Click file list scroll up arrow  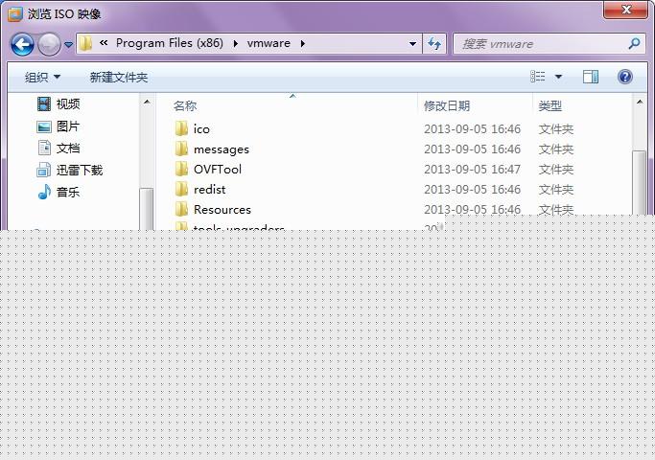(x=639, y=102)
